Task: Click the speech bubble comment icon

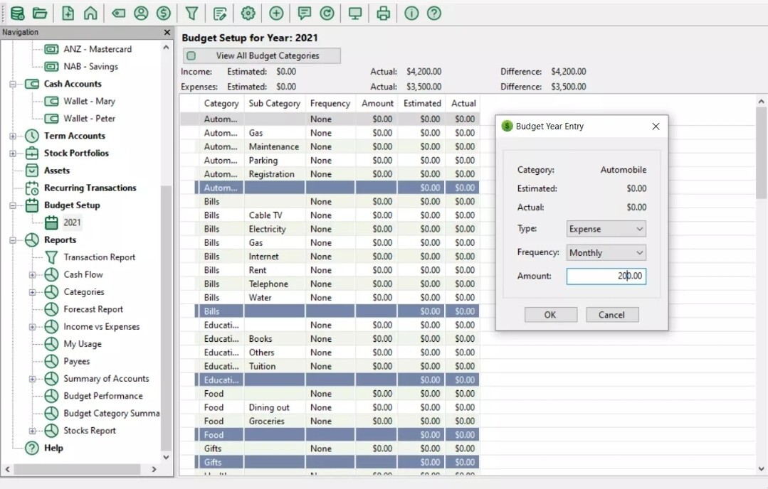Action: coord(304,14)
